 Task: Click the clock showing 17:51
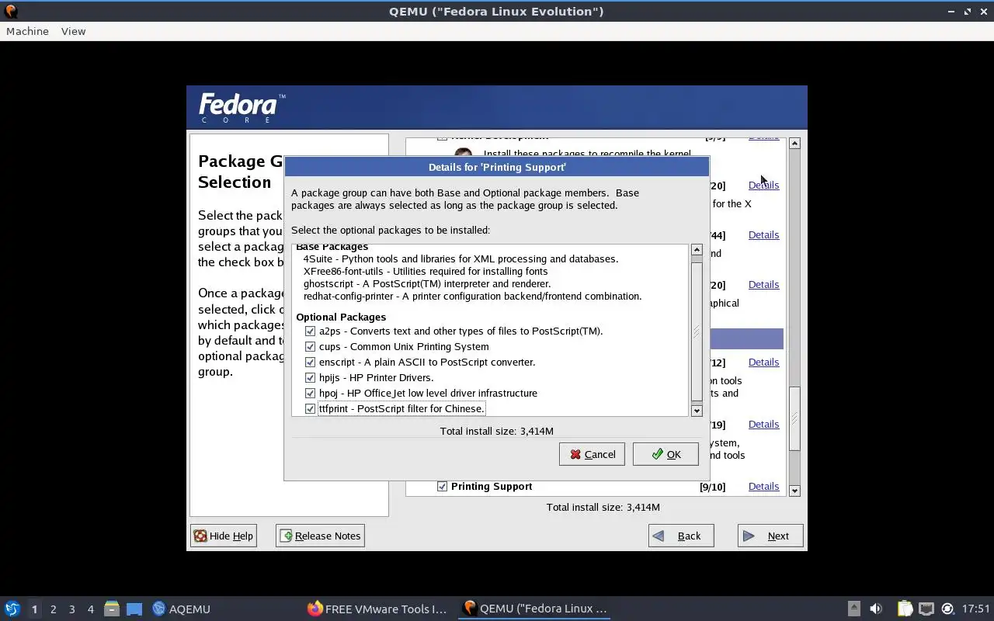coord(976,609)
